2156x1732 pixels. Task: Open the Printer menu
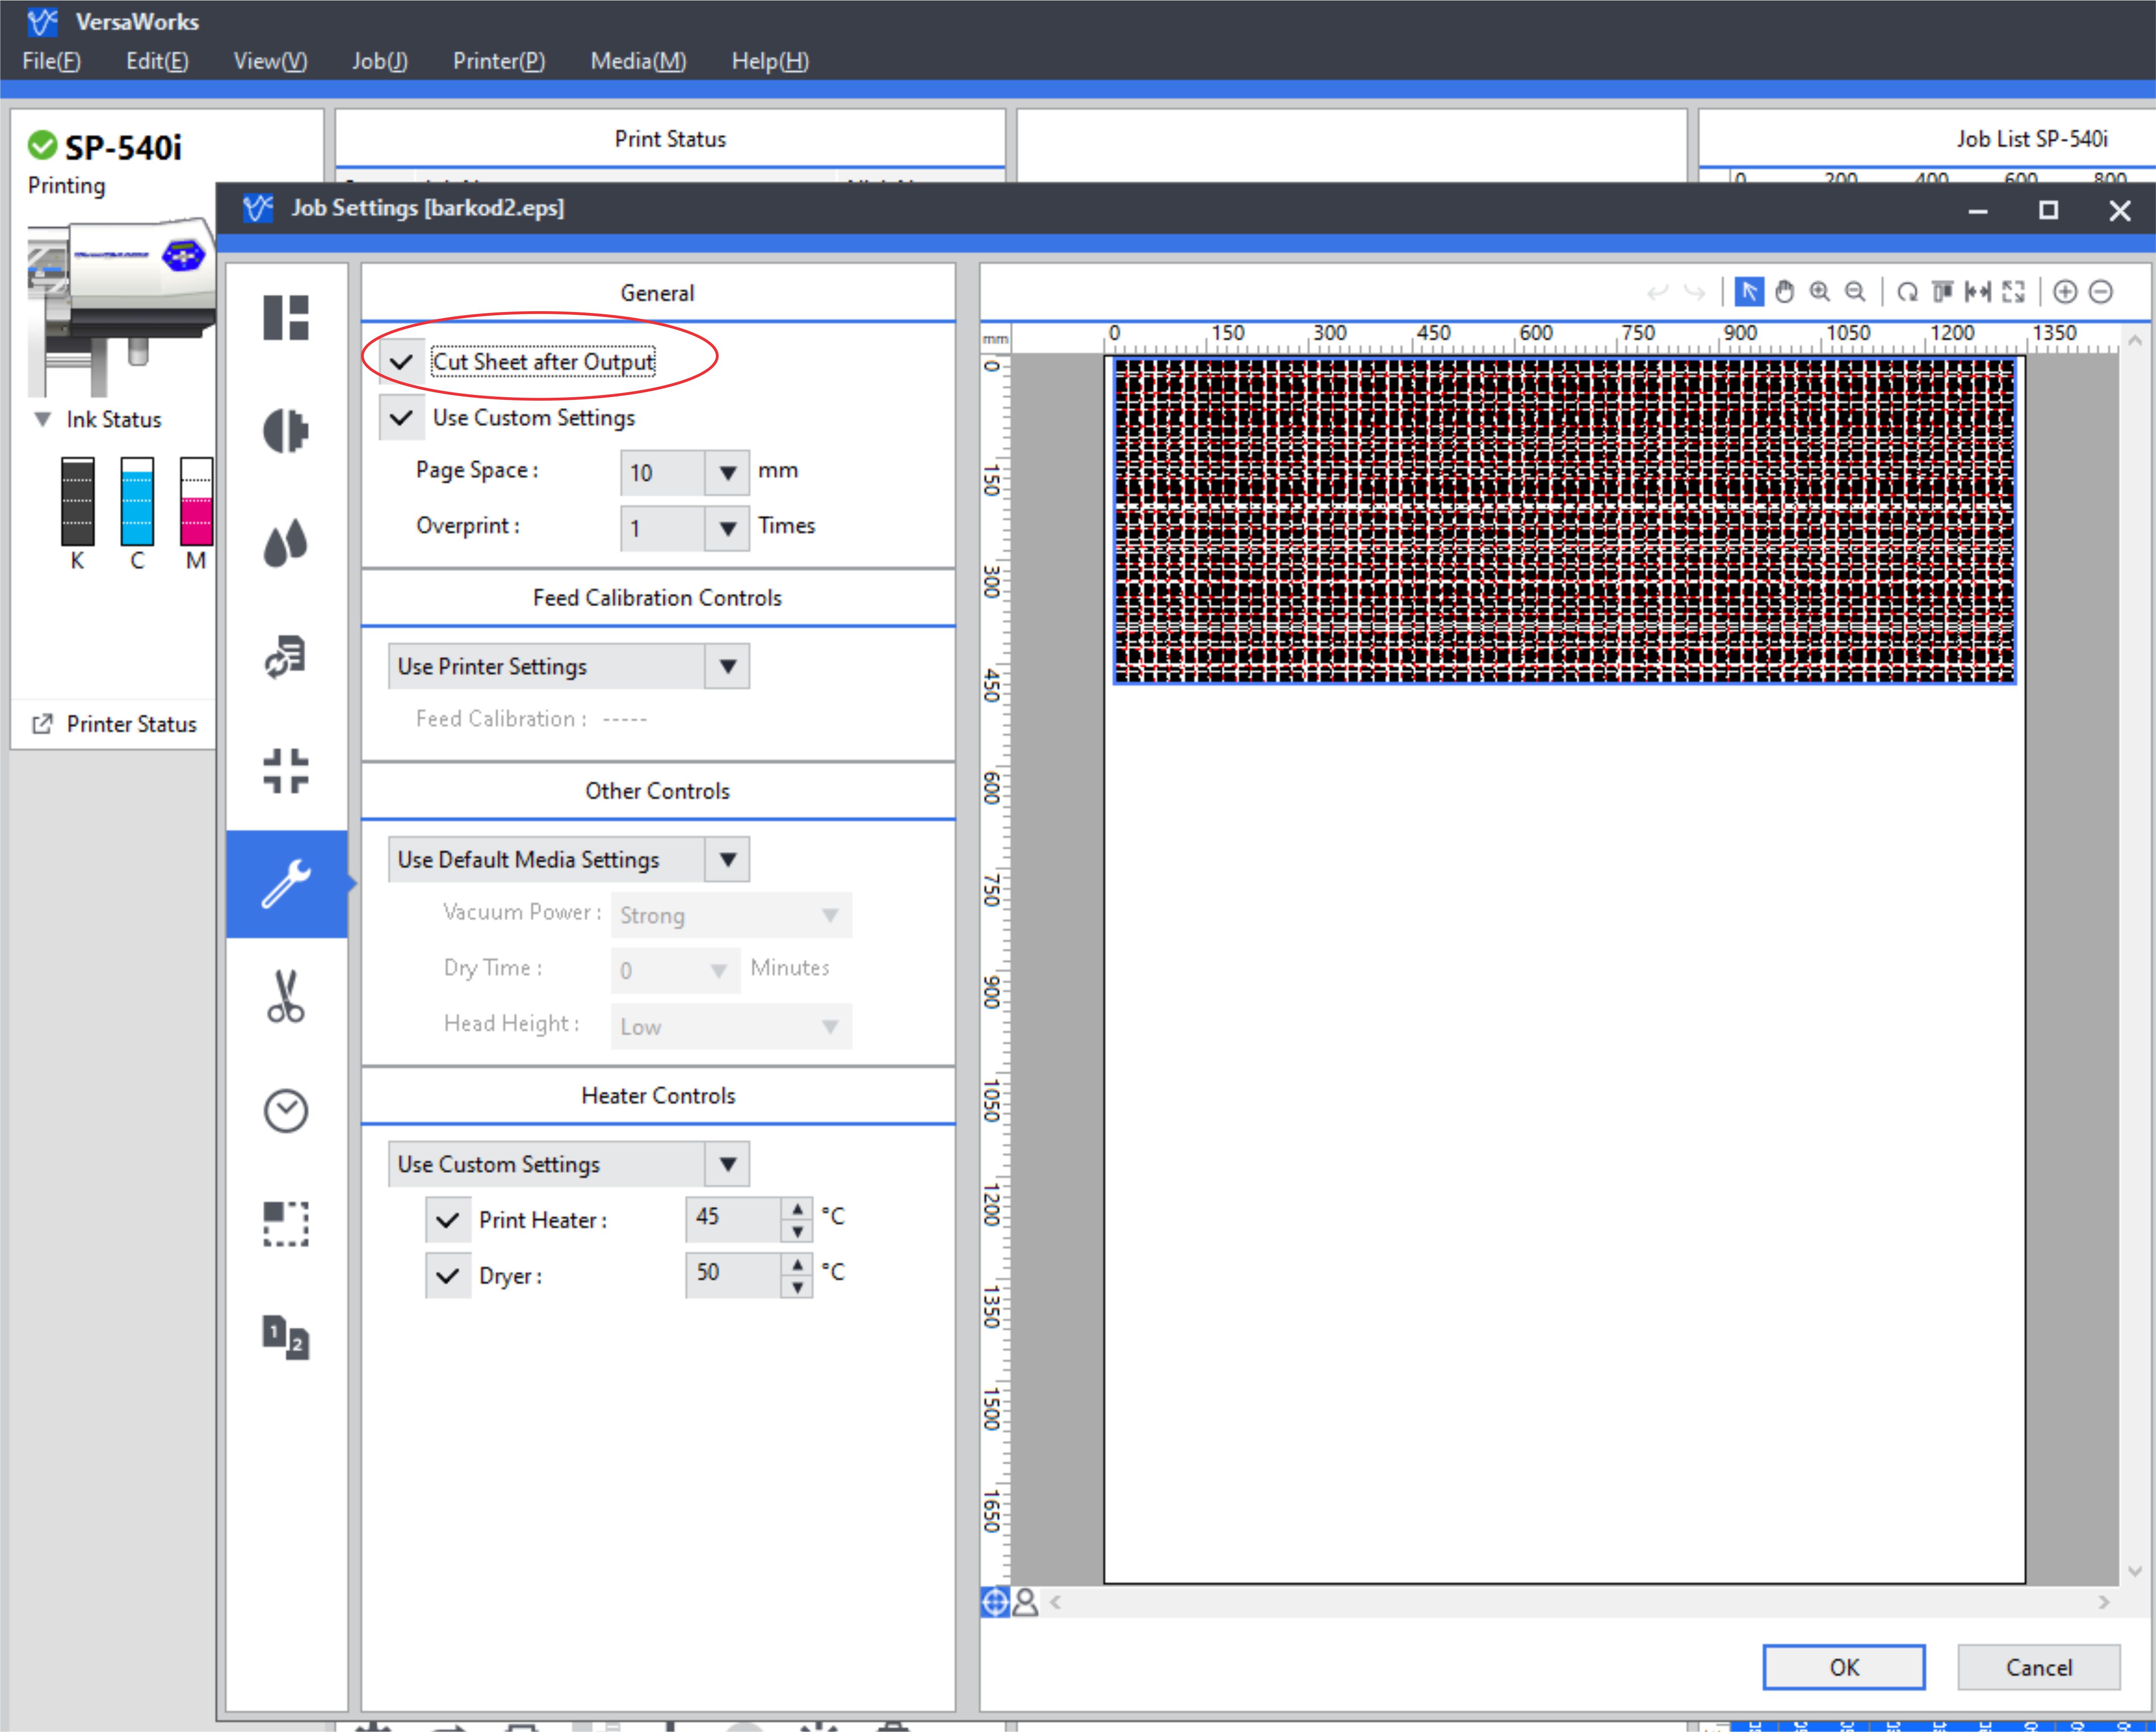499,61
